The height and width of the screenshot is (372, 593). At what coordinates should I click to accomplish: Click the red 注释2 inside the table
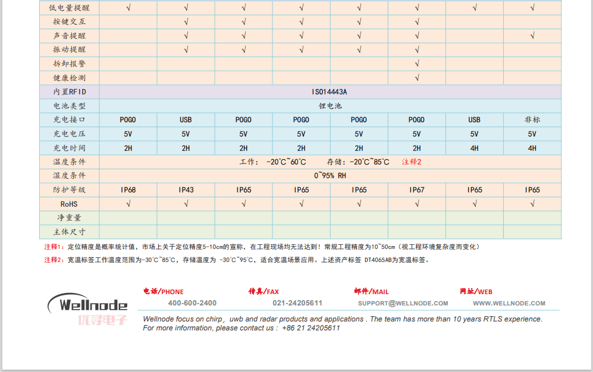412,162
